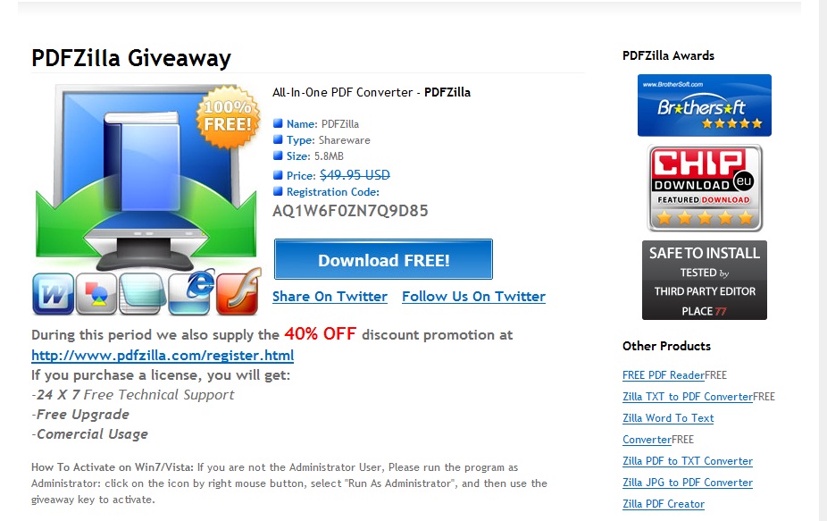This screenshot has width=827, height=521.
Task: Click the Word document format icon
Action: pos(54,294)
